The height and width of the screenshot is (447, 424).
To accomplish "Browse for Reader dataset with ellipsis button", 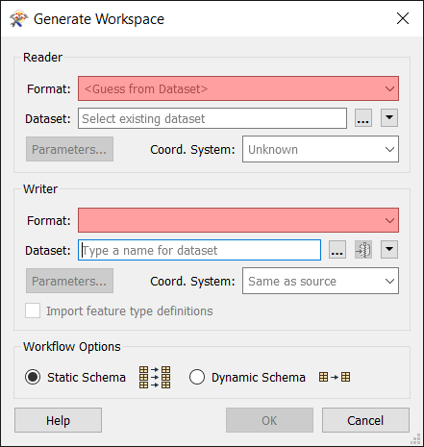I will pos(363,118).
